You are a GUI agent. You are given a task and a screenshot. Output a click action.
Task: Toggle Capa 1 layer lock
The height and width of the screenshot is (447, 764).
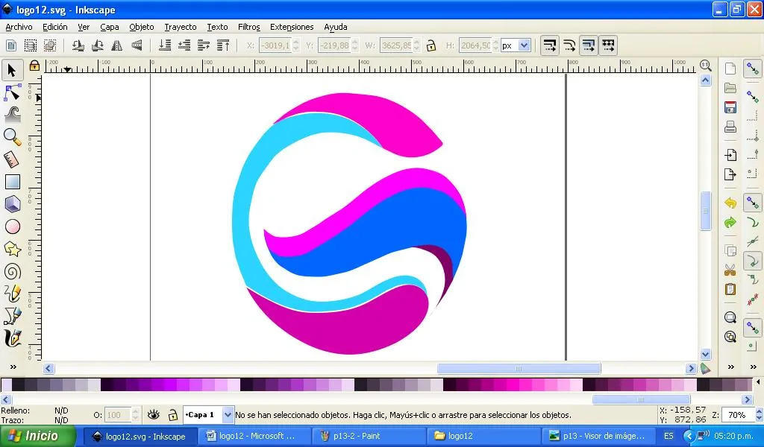(x=172, y=415)
